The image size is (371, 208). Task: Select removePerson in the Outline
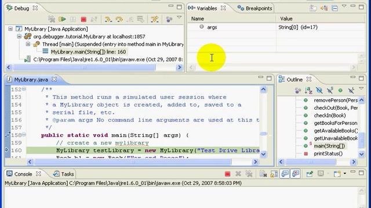click(336, 100)
